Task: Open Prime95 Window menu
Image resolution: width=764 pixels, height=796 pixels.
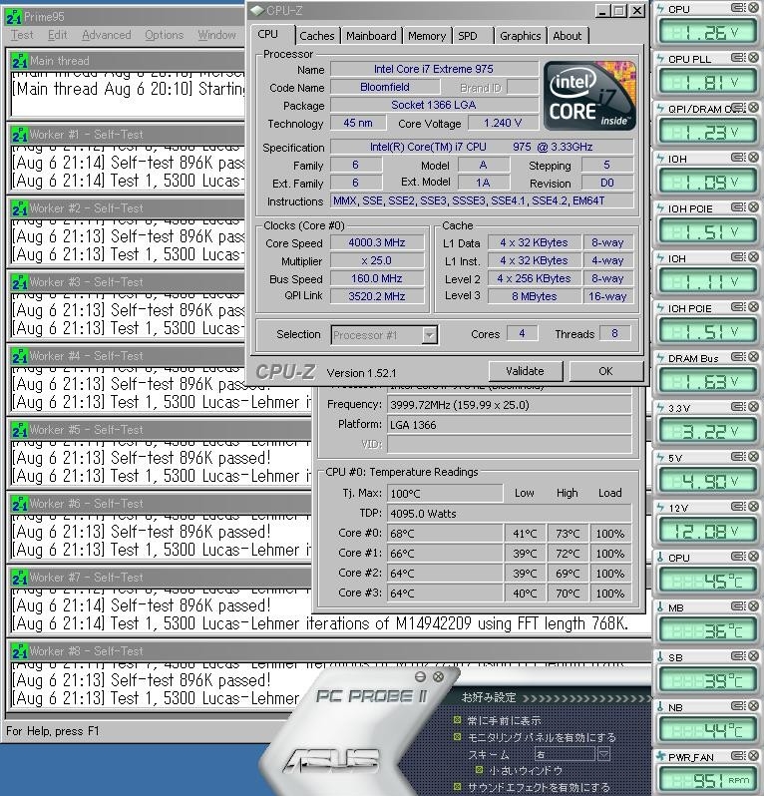Action: (216, 35)
